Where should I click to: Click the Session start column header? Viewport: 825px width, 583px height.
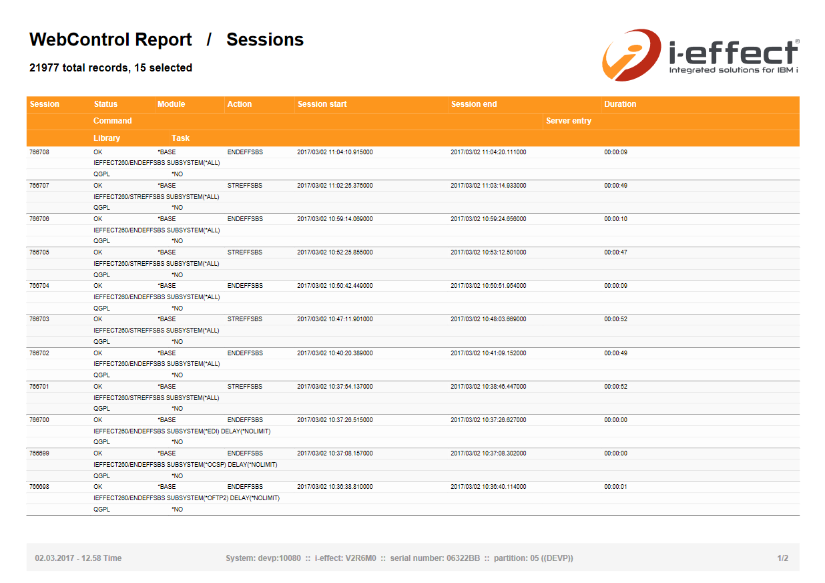pos(322,104)
